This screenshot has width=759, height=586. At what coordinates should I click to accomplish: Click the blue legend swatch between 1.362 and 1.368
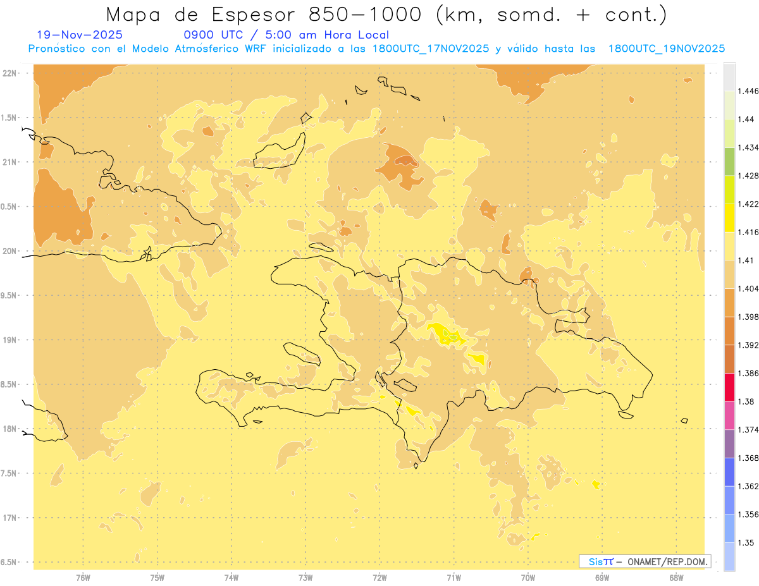tap(729, 472)
